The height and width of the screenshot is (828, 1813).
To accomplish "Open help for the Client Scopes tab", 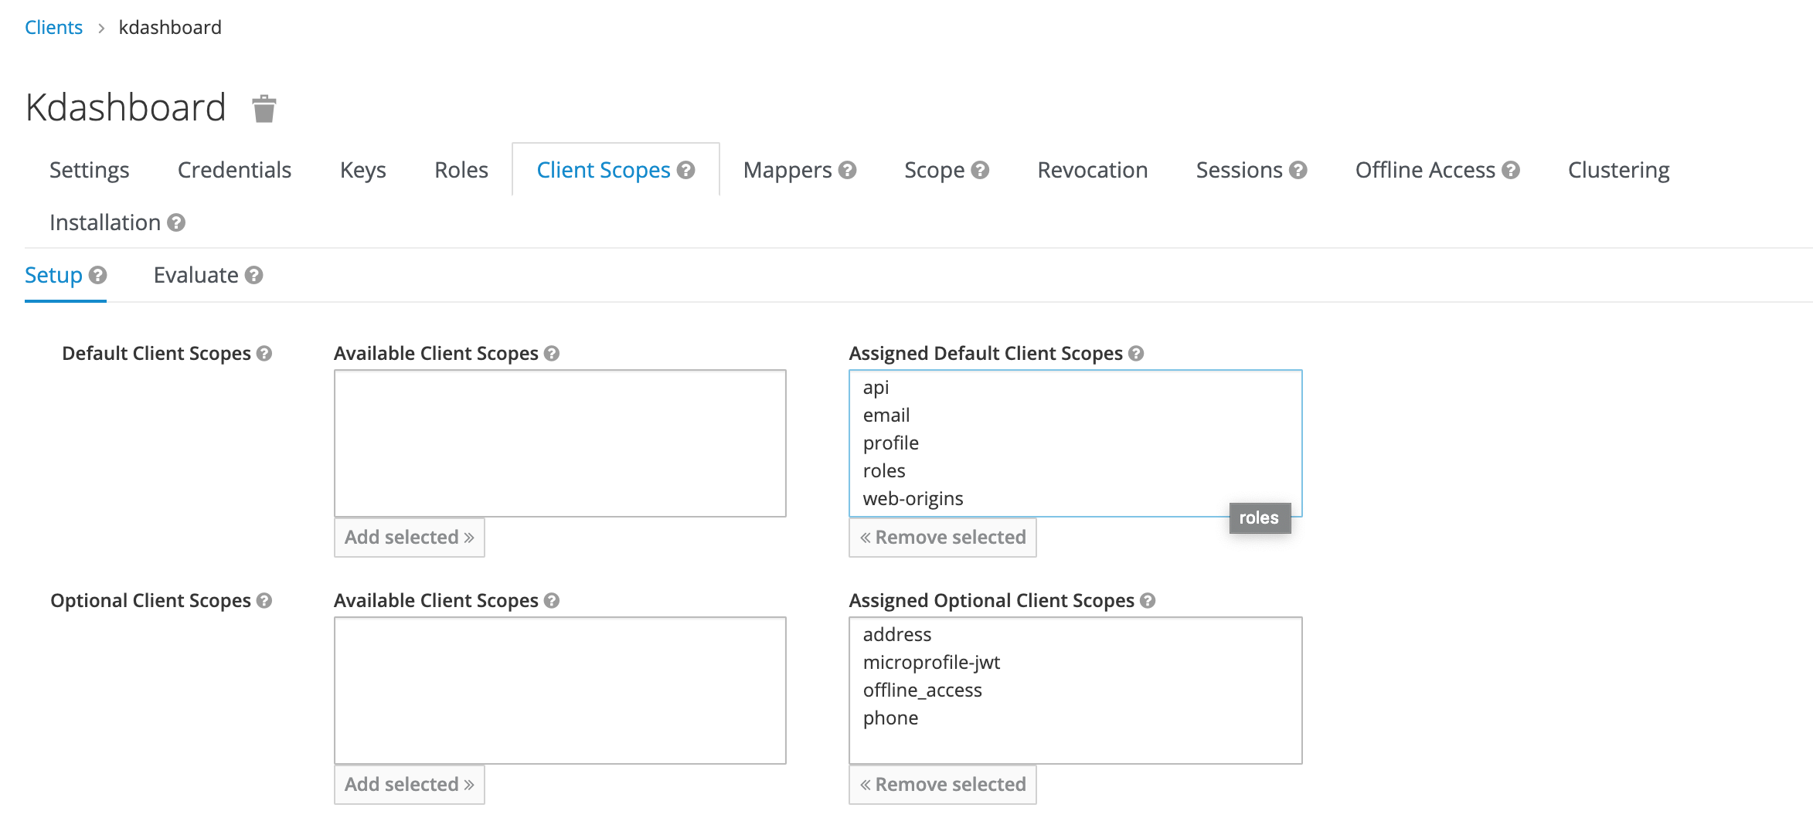I will 686,170.
